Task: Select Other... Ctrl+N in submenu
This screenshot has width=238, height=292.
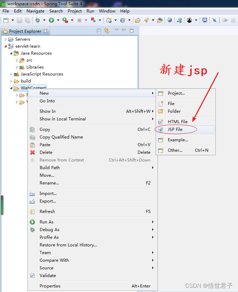Action: pyautogui.click(x=186, y=150)
